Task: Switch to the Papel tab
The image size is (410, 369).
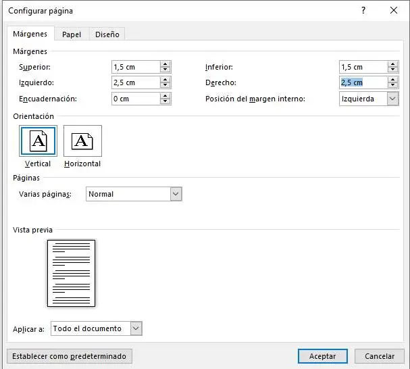Action: 72,34
